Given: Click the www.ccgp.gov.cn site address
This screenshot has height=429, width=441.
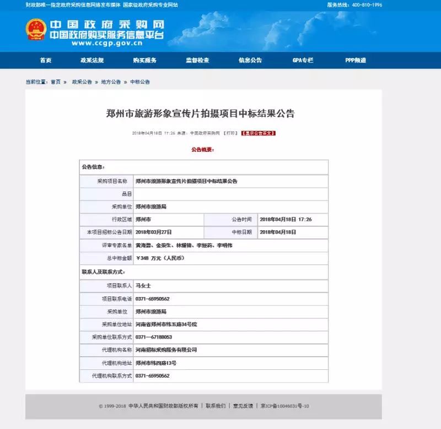Looking at the screenshot, I should tap(107, 44).
